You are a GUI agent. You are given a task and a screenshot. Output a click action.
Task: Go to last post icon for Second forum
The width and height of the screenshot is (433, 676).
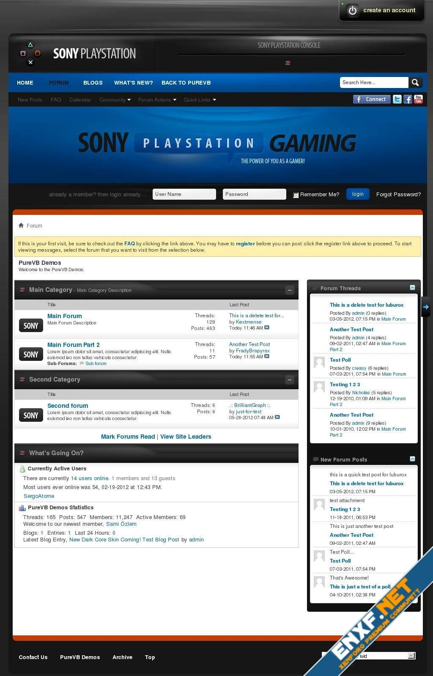(277, 418)
